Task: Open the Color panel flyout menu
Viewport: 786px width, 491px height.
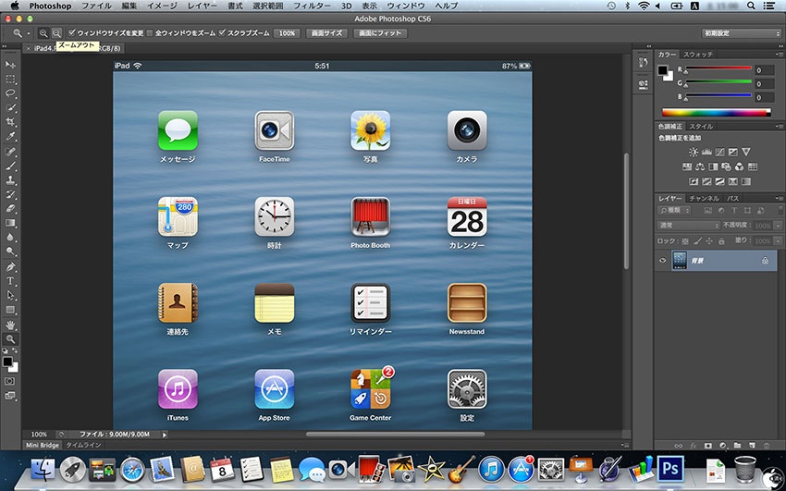Action: [x=780, y=55]
